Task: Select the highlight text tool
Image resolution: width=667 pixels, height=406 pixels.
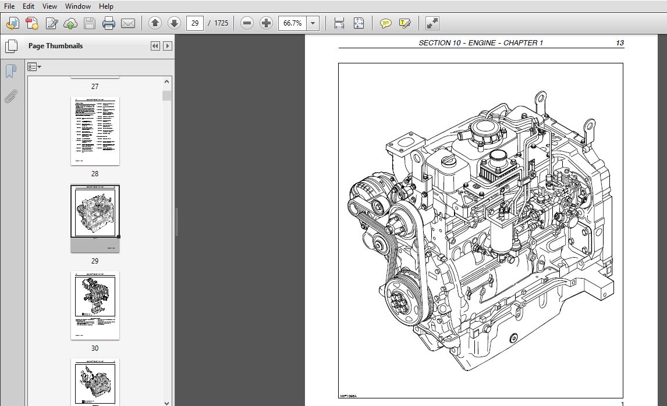Action: point(405,23)
